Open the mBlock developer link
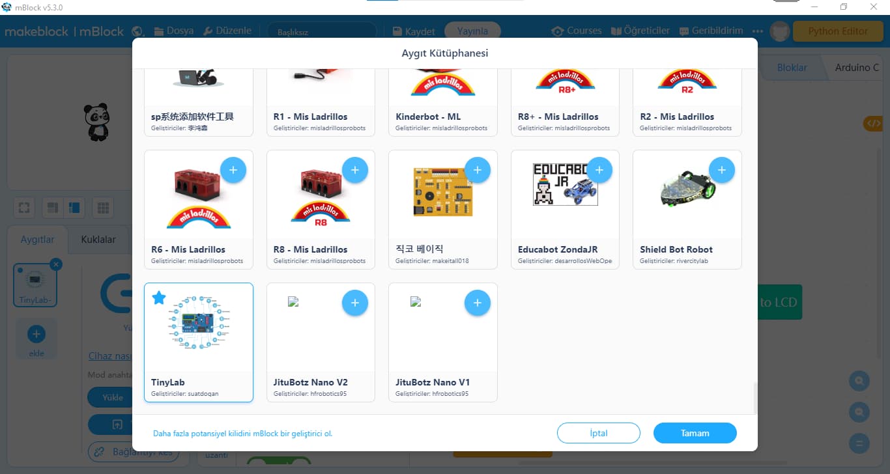Viewport: 890px width, 474px height. [x=242, y=434]
